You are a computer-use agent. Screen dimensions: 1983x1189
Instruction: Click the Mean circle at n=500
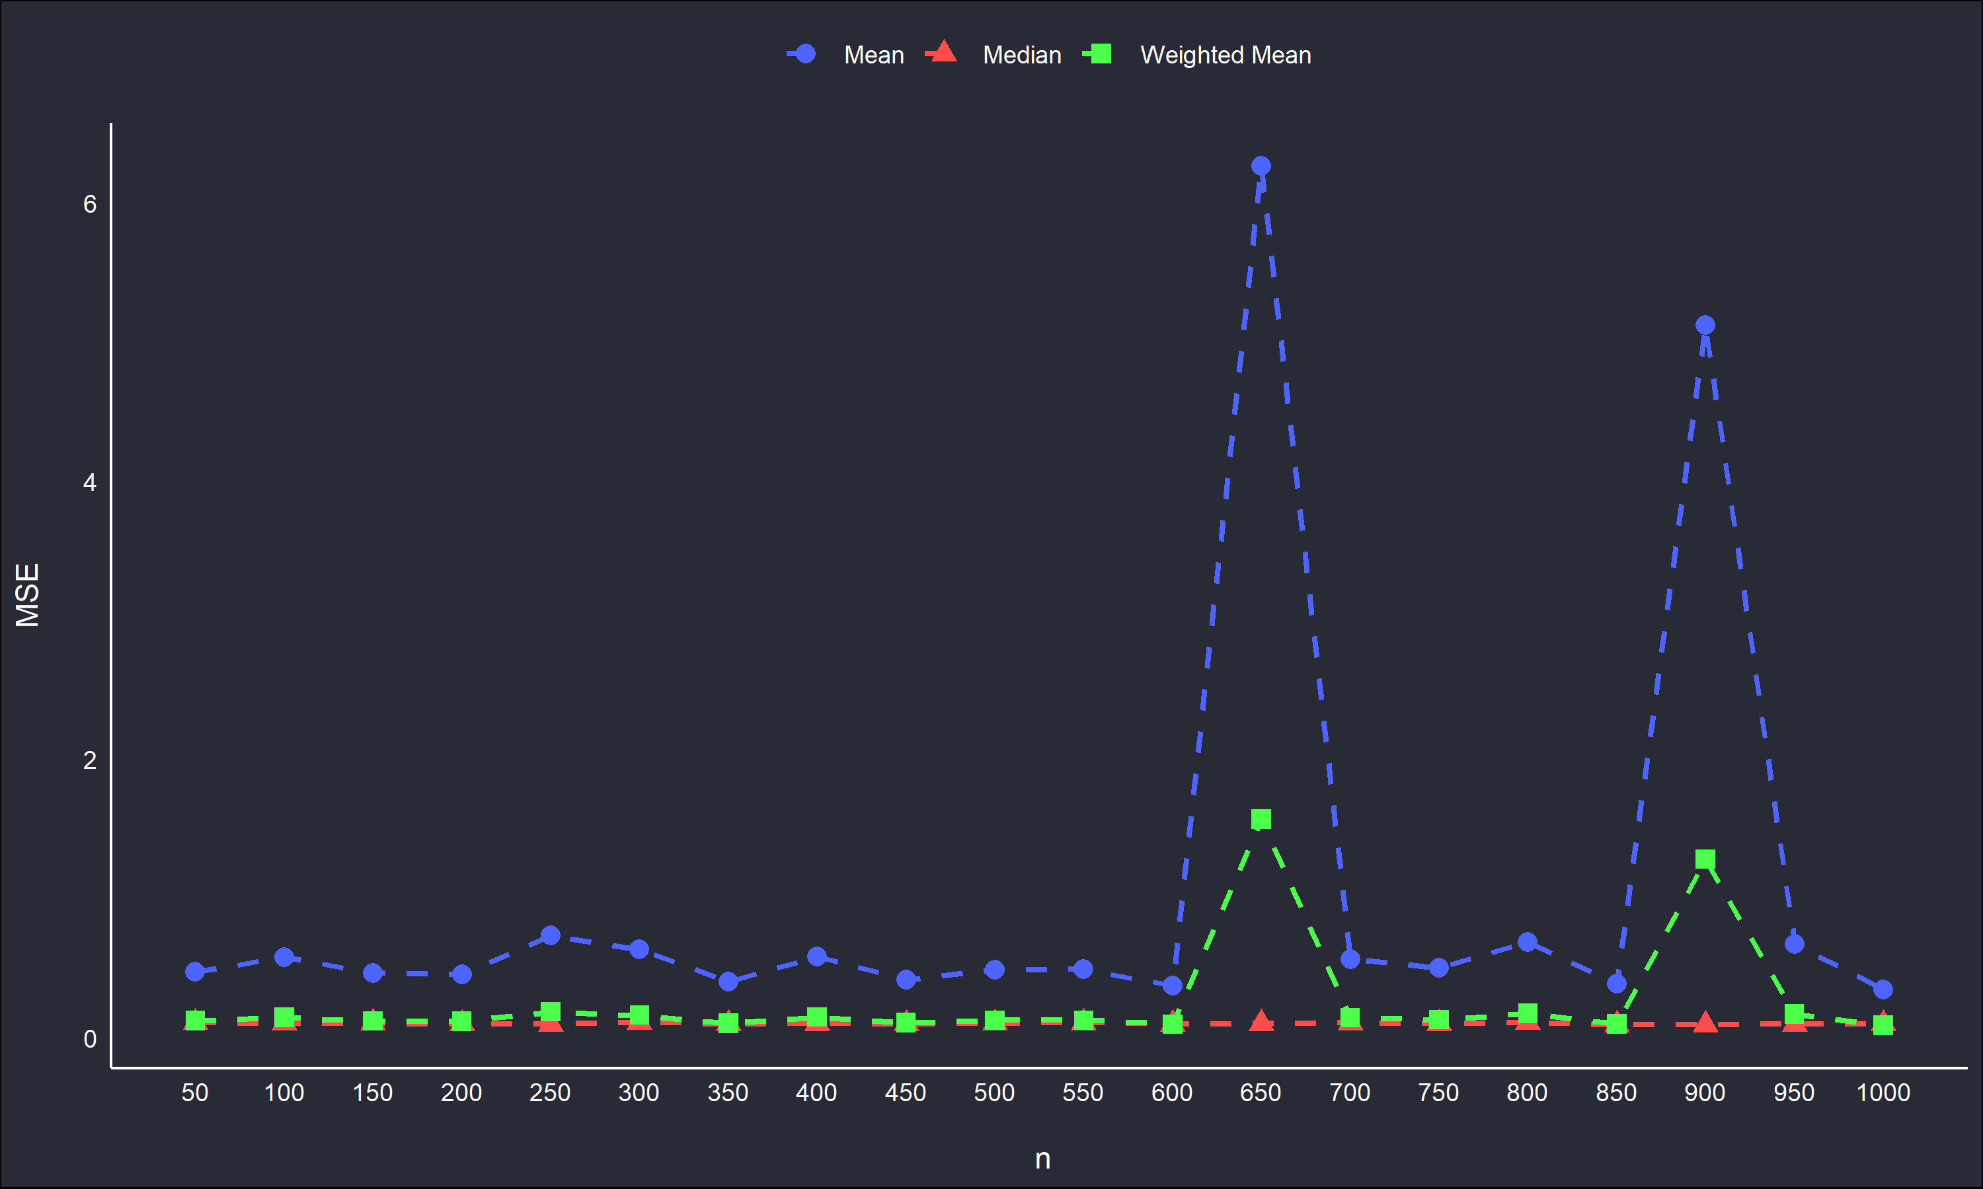point(995,970)
